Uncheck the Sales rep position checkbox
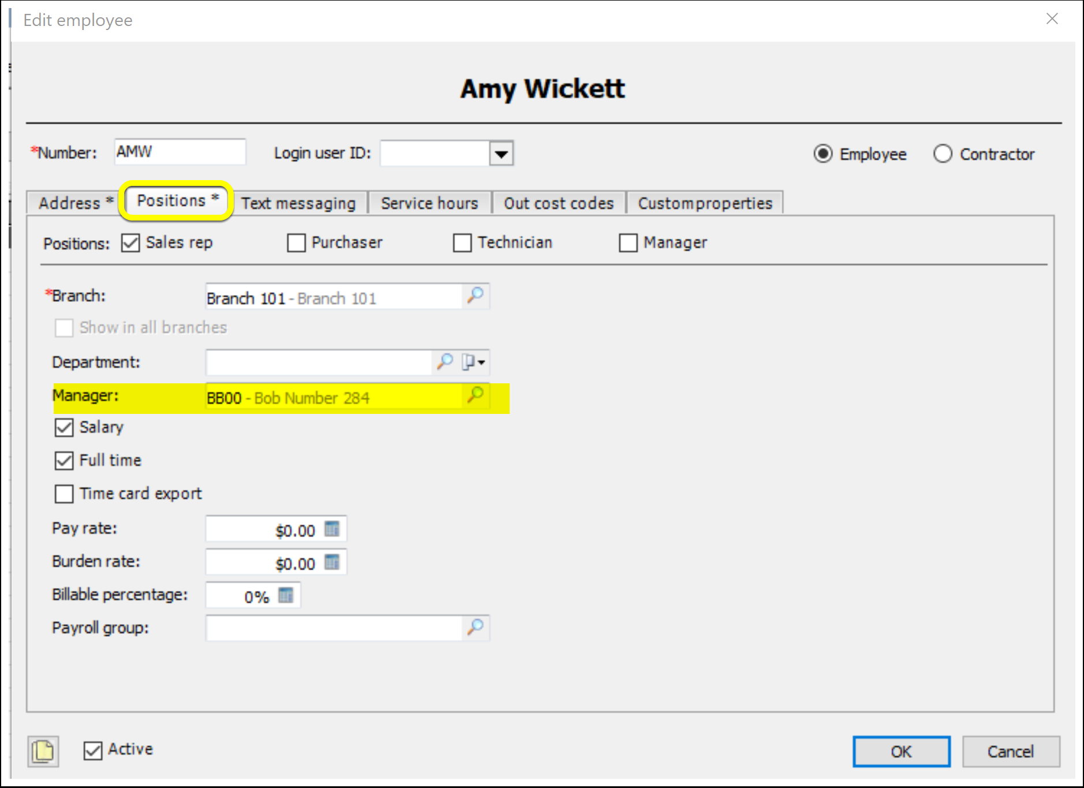 (x=130, y=243)
